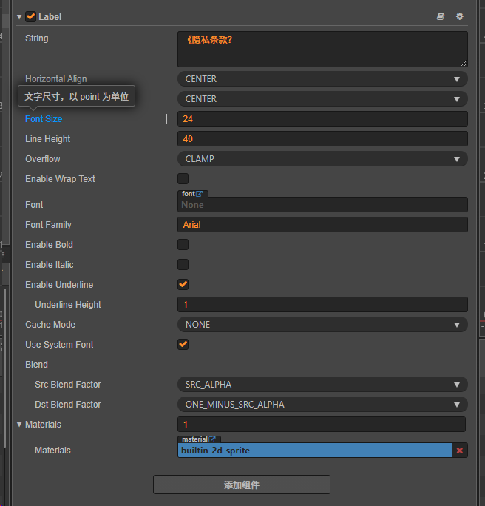Toggle the Label component enabled checkbox

click(30, 16)
